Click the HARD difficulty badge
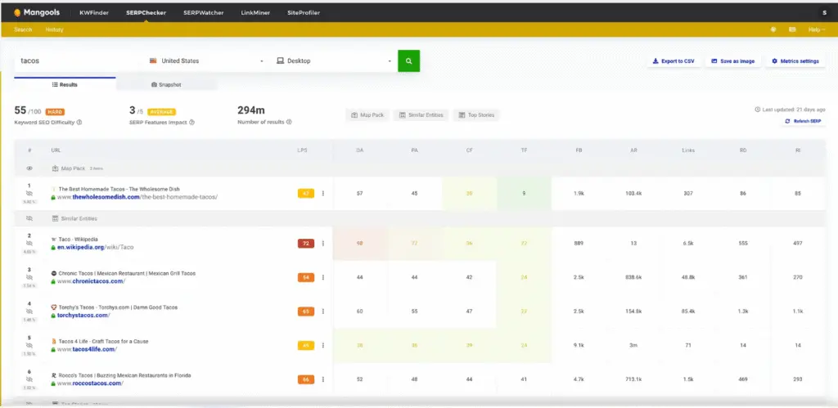The height and width of the screenshot is (408, 838). [55, 112]
